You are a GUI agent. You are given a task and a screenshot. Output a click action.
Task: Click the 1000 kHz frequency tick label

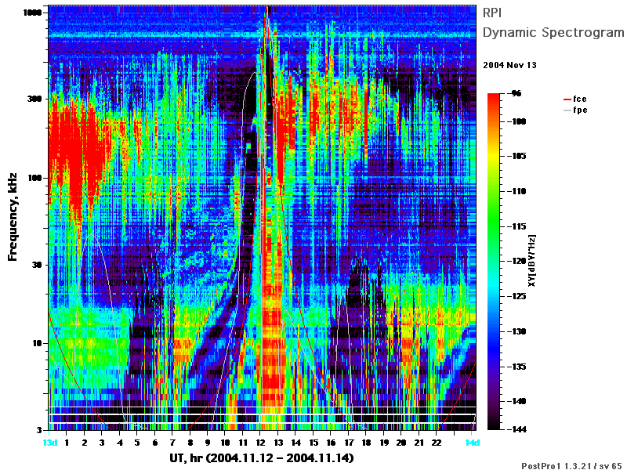[32, 13]
